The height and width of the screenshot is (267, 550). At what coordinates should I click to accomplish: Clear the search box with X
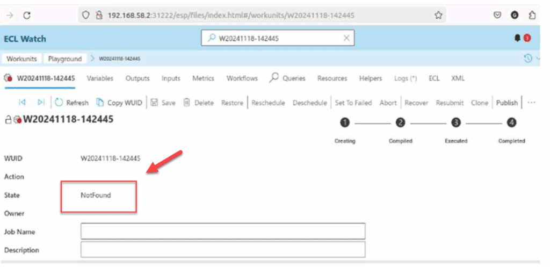[x=346, y=38]
